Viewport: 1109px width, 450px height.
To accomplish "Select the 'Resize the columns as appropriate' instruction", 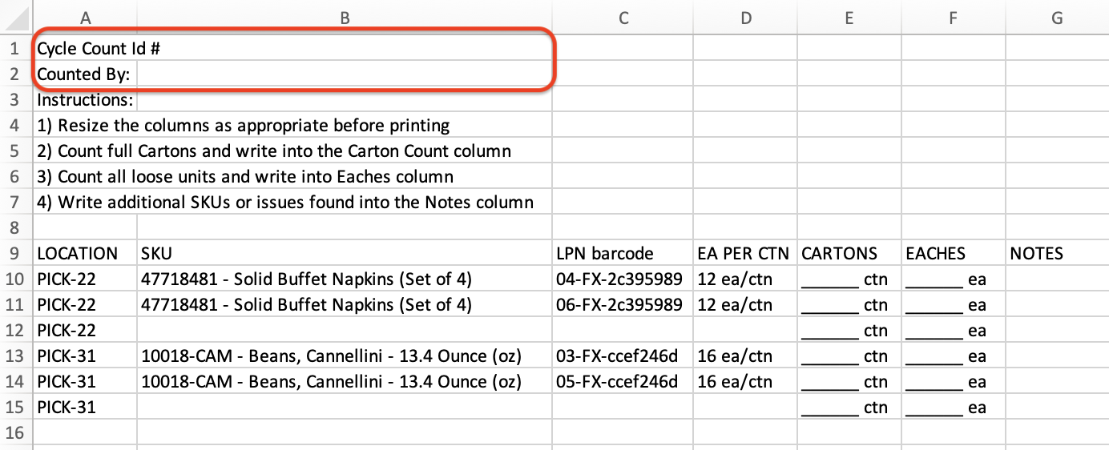I will (244, 126).
